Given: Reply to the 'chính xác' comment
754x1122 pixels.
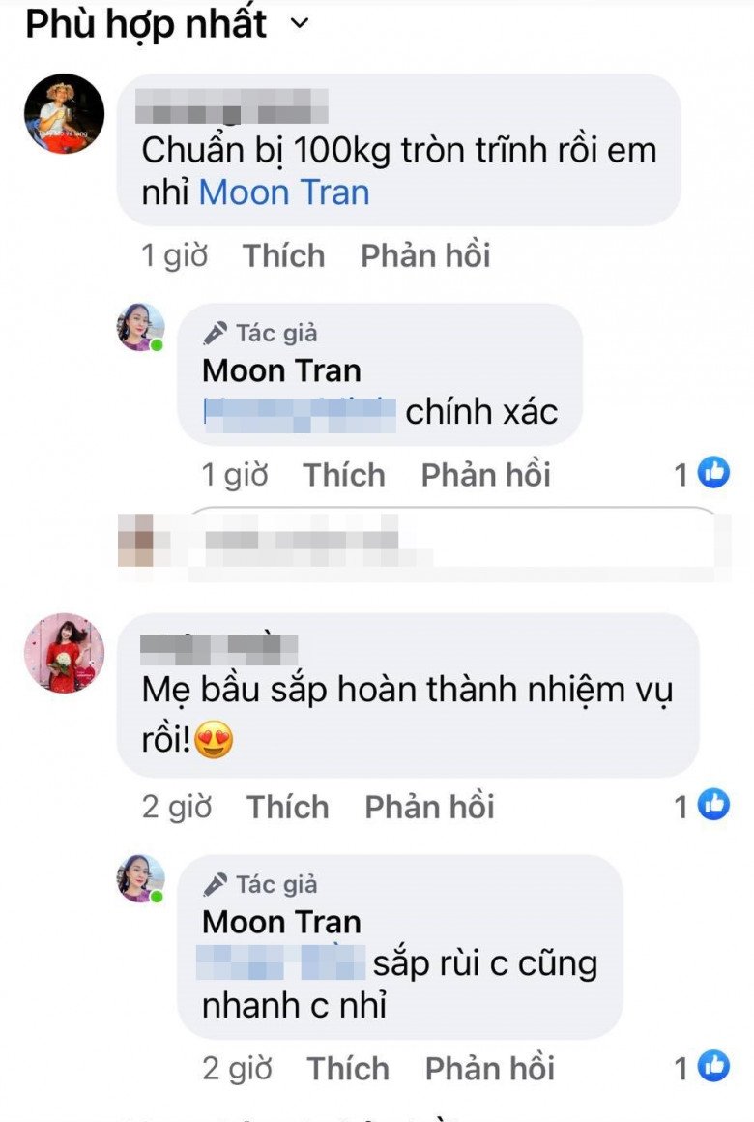Looking at the screenshot, I should click(x=485, y=475).
